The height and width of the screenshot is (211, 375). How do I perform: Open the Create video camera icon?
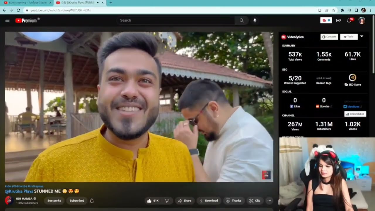(x=338, y=20)
